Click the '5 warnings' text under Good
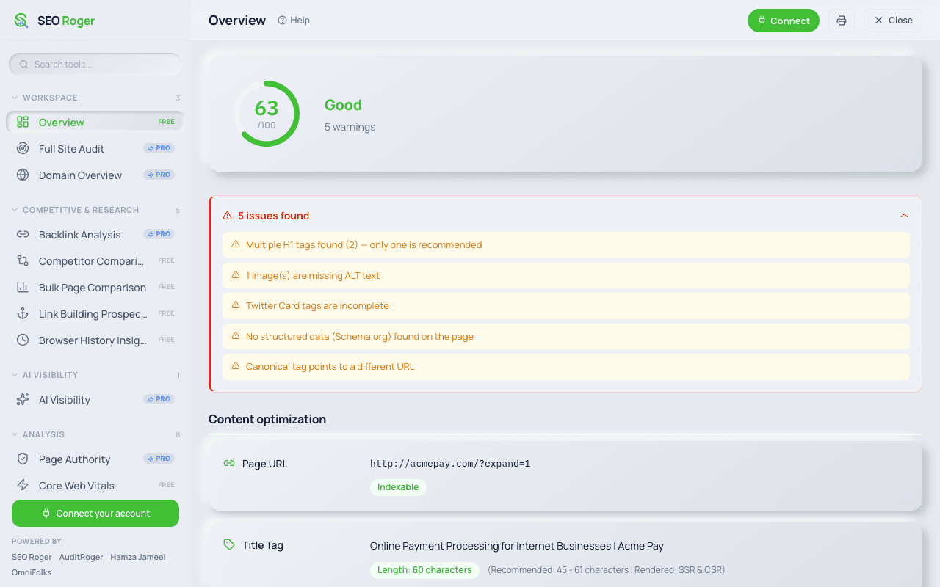Screen dimensions: 940x587 point(350,127)
